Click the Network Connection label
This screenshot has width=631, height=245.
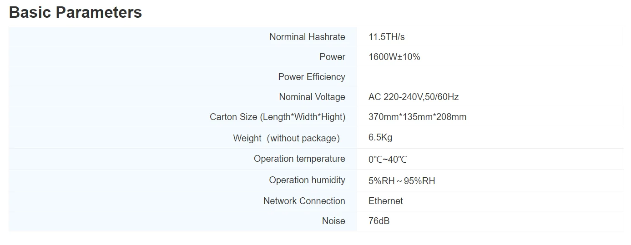click(x=304, y=201)
